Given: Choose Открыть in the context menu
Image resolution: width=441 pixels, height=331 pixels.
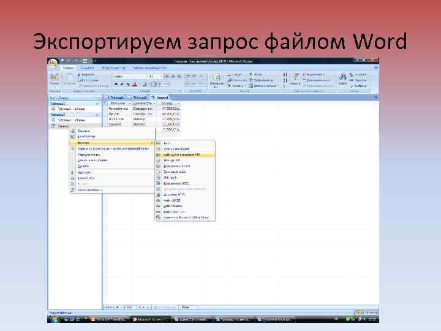Looking at the screenshot, I should (112, 131).
